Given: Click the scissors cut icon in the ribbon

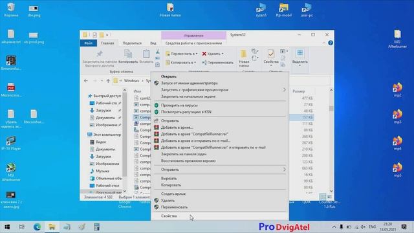Looking at the screenshot, I should [158, 51].
